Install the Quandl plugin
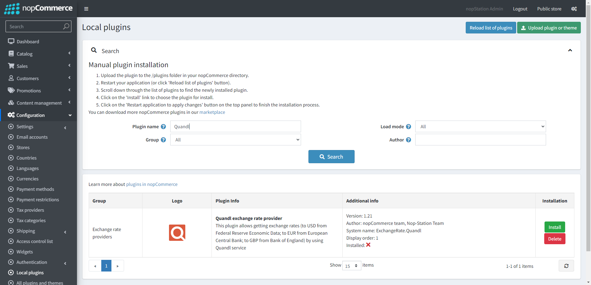 [555, 227]
